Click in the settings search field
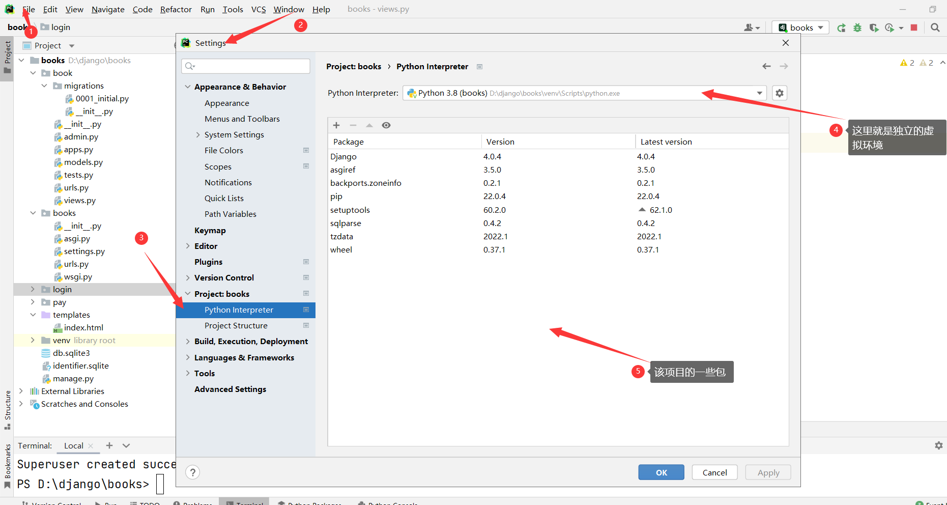The width and height of the screenshot is (947, 505). coord(246,66)
